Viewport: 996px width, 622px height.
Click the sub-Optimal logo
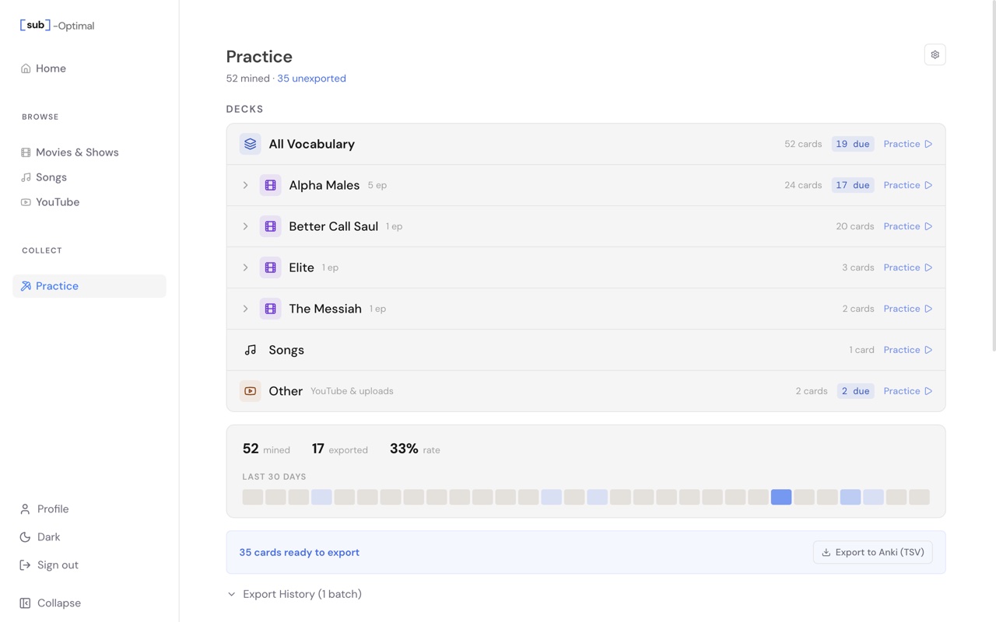pos(57,26)
